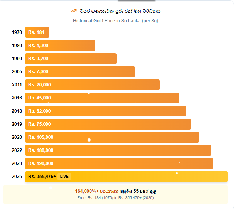This screenshot has width=235, height=209.
Task: Click the Rs. 180,000 bar for 2022
Action: coord(118,150)
